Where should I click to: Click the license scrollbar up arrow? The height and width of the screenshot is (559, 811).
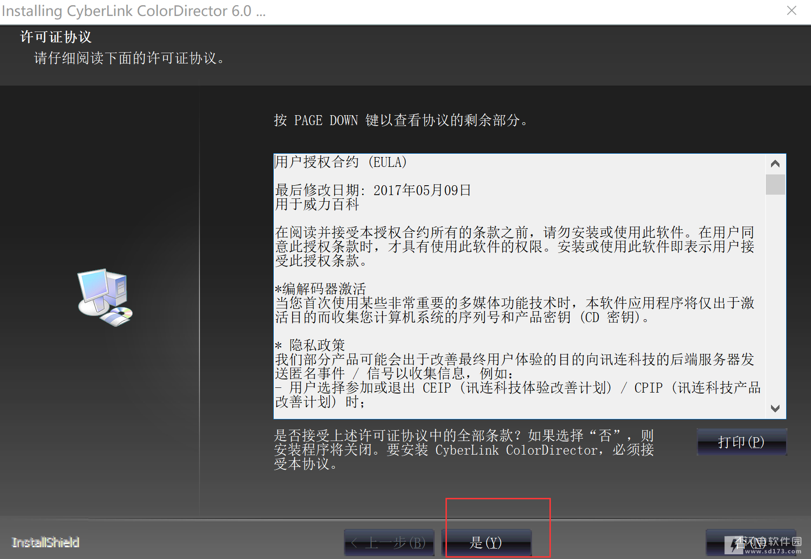(775, 164)
